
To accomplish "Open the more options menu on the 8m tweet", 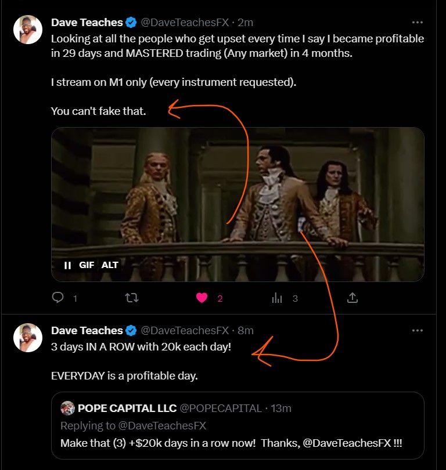I will coord(417,330).
